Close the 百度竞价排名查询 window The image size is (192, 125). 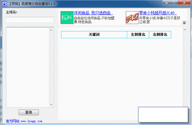click(x=184, y=3)
